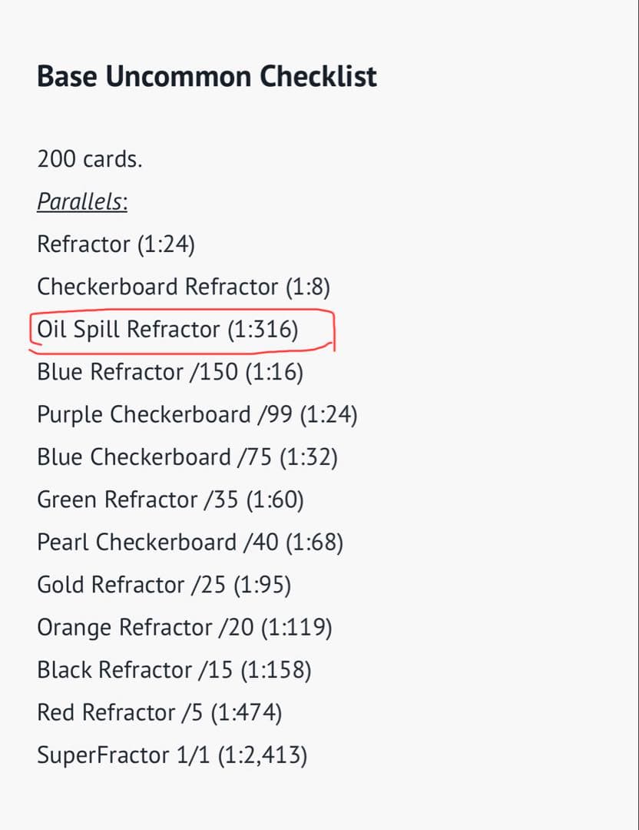The width and height of the screenshot is (639, 830).
Task: Select the Pearl Checkerboard /40 line
Action: pos(190,543)
